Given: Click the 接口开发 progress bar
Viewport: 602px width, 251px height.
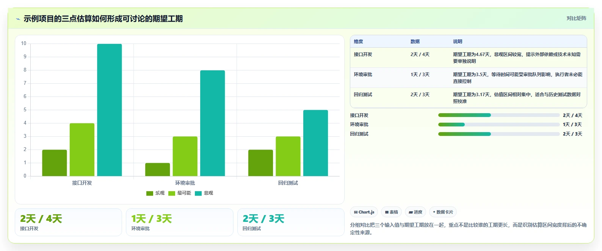Looking at the screenshot, I should pyautogui.click(x=499, y=115).
